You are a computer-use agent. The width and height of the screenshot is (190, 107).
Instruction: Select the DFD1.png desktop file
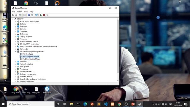point(26,90)
